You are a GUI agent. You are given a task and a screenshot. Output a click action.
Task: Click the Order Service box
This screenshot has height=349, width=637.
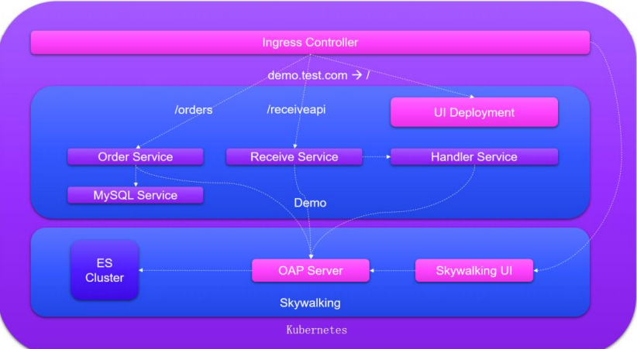136,157
